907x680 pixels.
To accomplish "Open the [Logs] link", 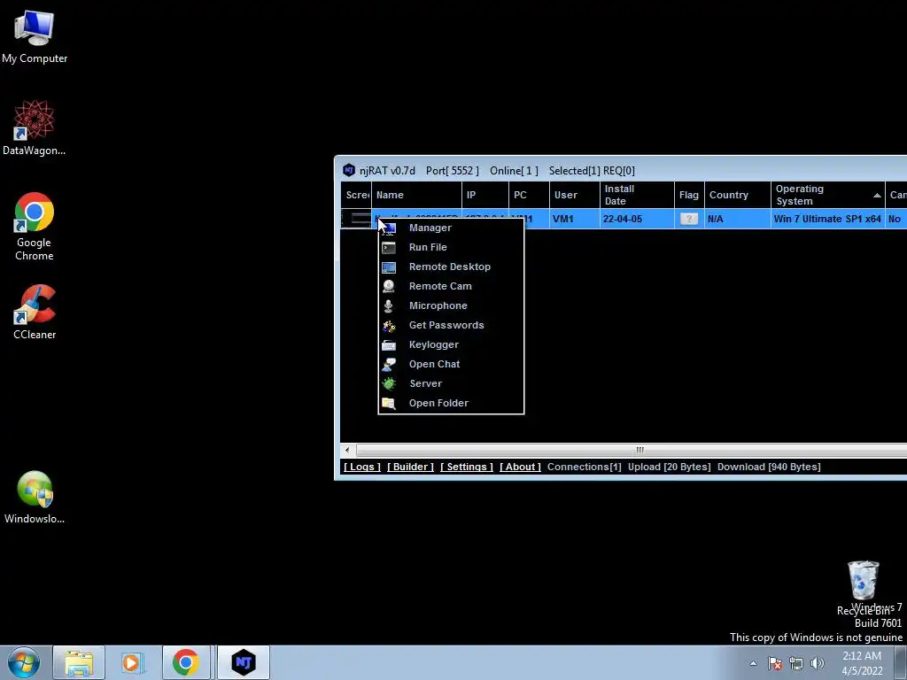I will [362, 467].
